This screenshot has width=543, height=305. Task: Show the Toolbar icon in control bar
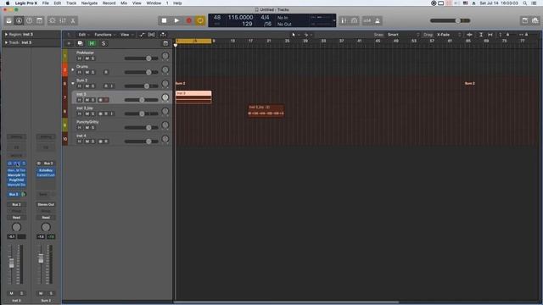40,20
